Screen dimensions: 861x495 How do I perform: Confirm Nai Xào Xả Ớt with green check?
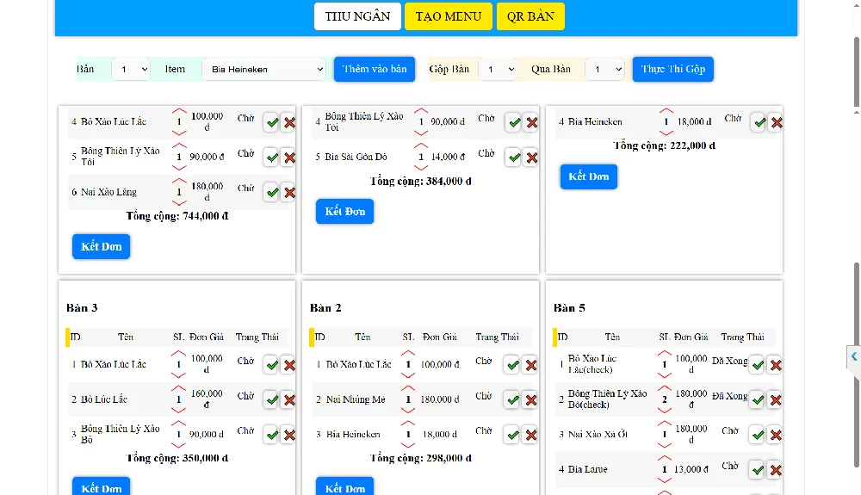click(758, 435)
